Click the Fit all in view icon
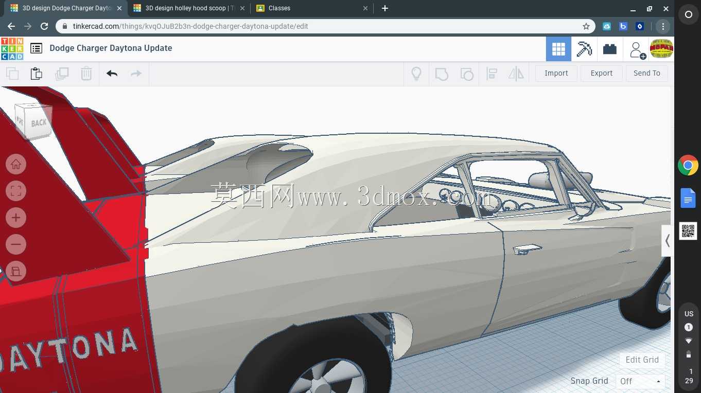The height and width of the screenshot is (393, 701). [x=16, y=191]
